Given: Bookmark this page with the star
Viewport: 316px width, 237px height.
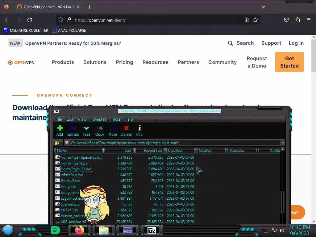Looking at the screenshot, I should (255, 20).
